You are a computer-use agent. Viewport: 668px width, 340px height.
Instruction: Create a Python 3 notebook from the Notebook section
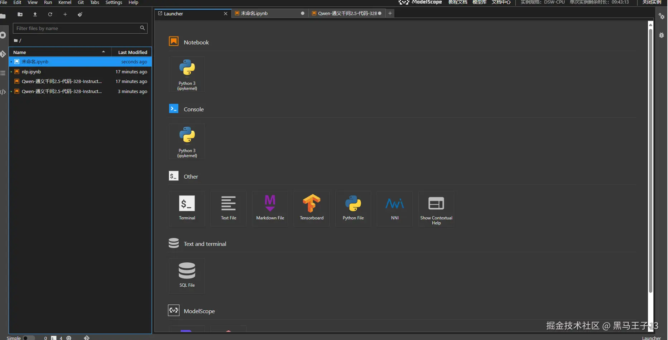(187, 74)
